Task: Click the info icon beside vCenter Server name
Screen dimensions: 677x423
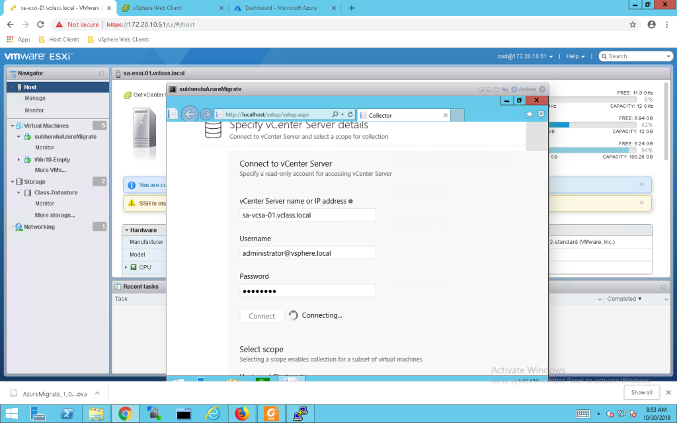Action: [x=350, y=201]
